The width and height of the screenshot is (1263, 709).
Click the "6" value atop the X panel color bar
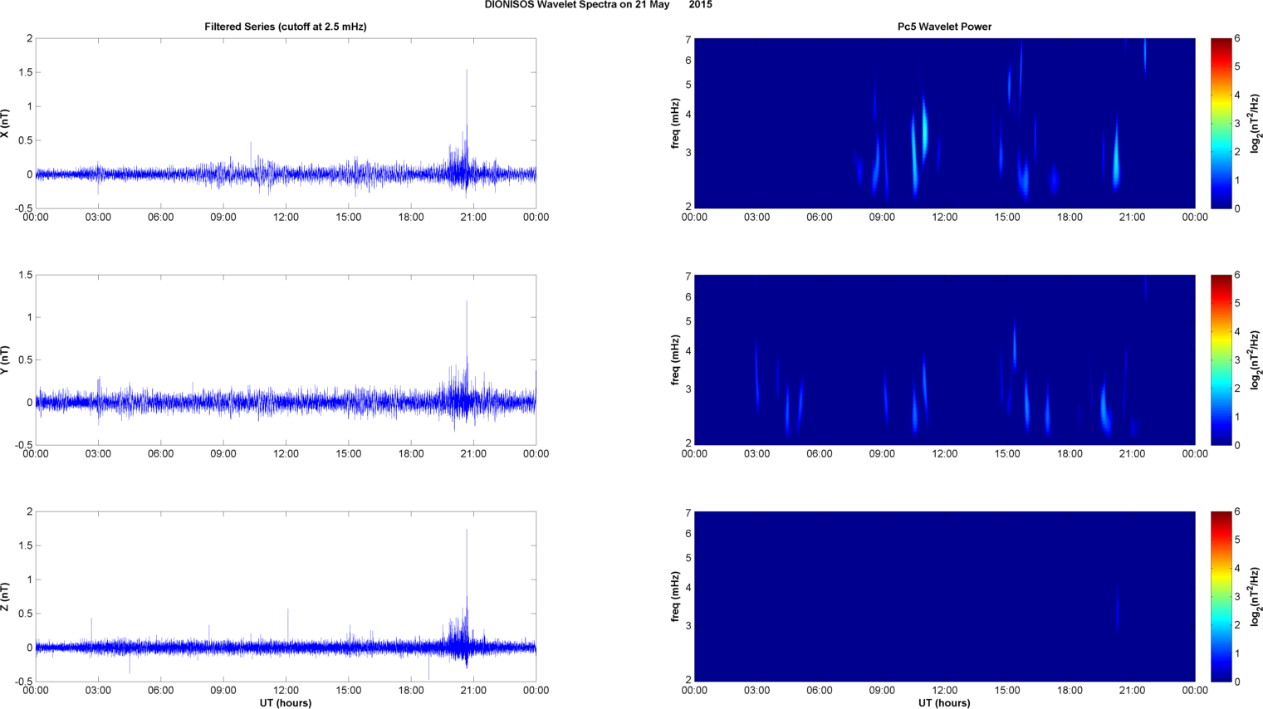[1237, 38]
